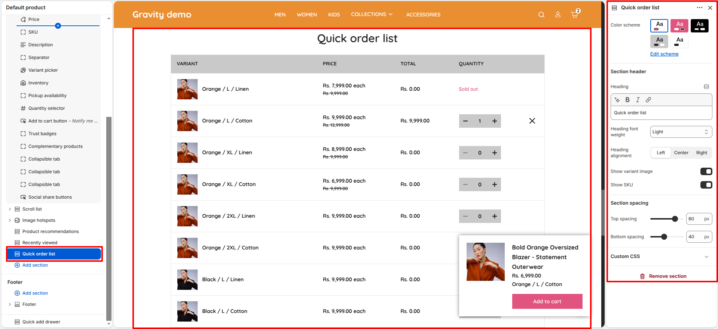Click the blue add block plus icon under Price
718x329 pixels.
click(x=58, y=26)
